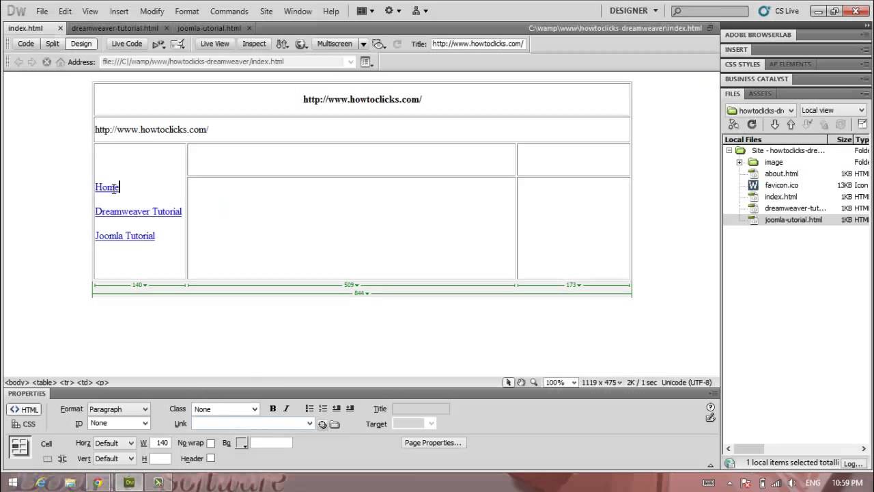
Task: Open the Local view dropdown
Action: click(x=832, y=110)
